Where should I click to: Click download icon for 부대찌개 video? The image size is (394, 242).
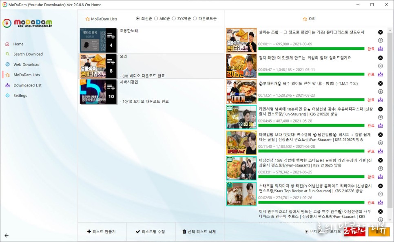381,100
